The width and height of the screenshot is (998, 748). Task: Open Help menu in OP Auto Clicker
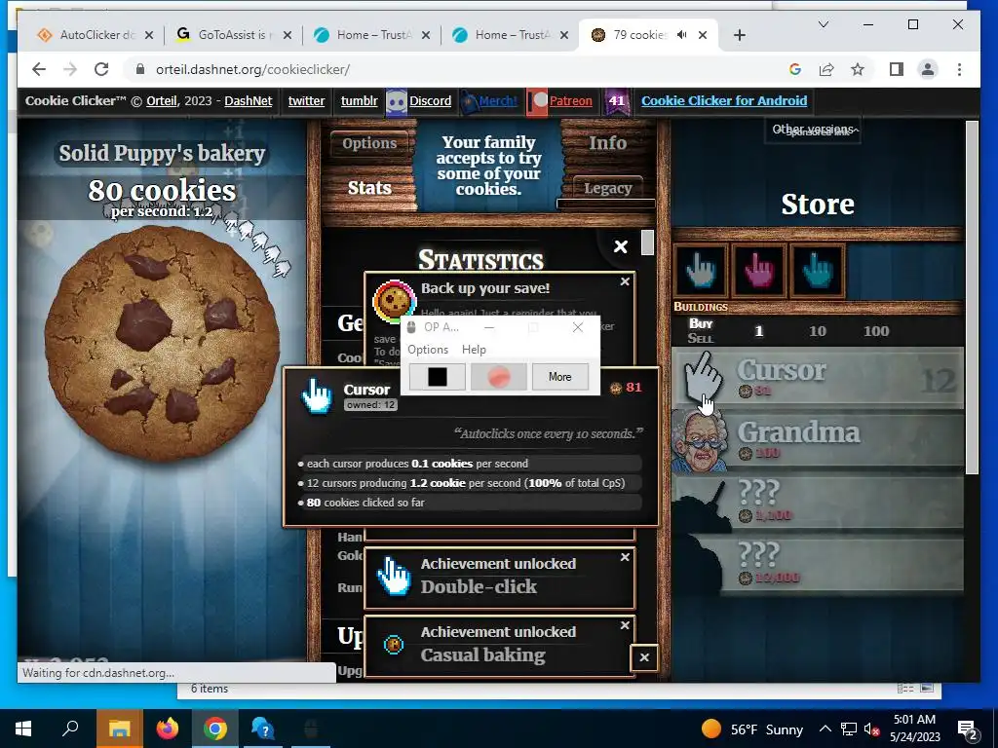pyautogui.click(x=474, y=350)
